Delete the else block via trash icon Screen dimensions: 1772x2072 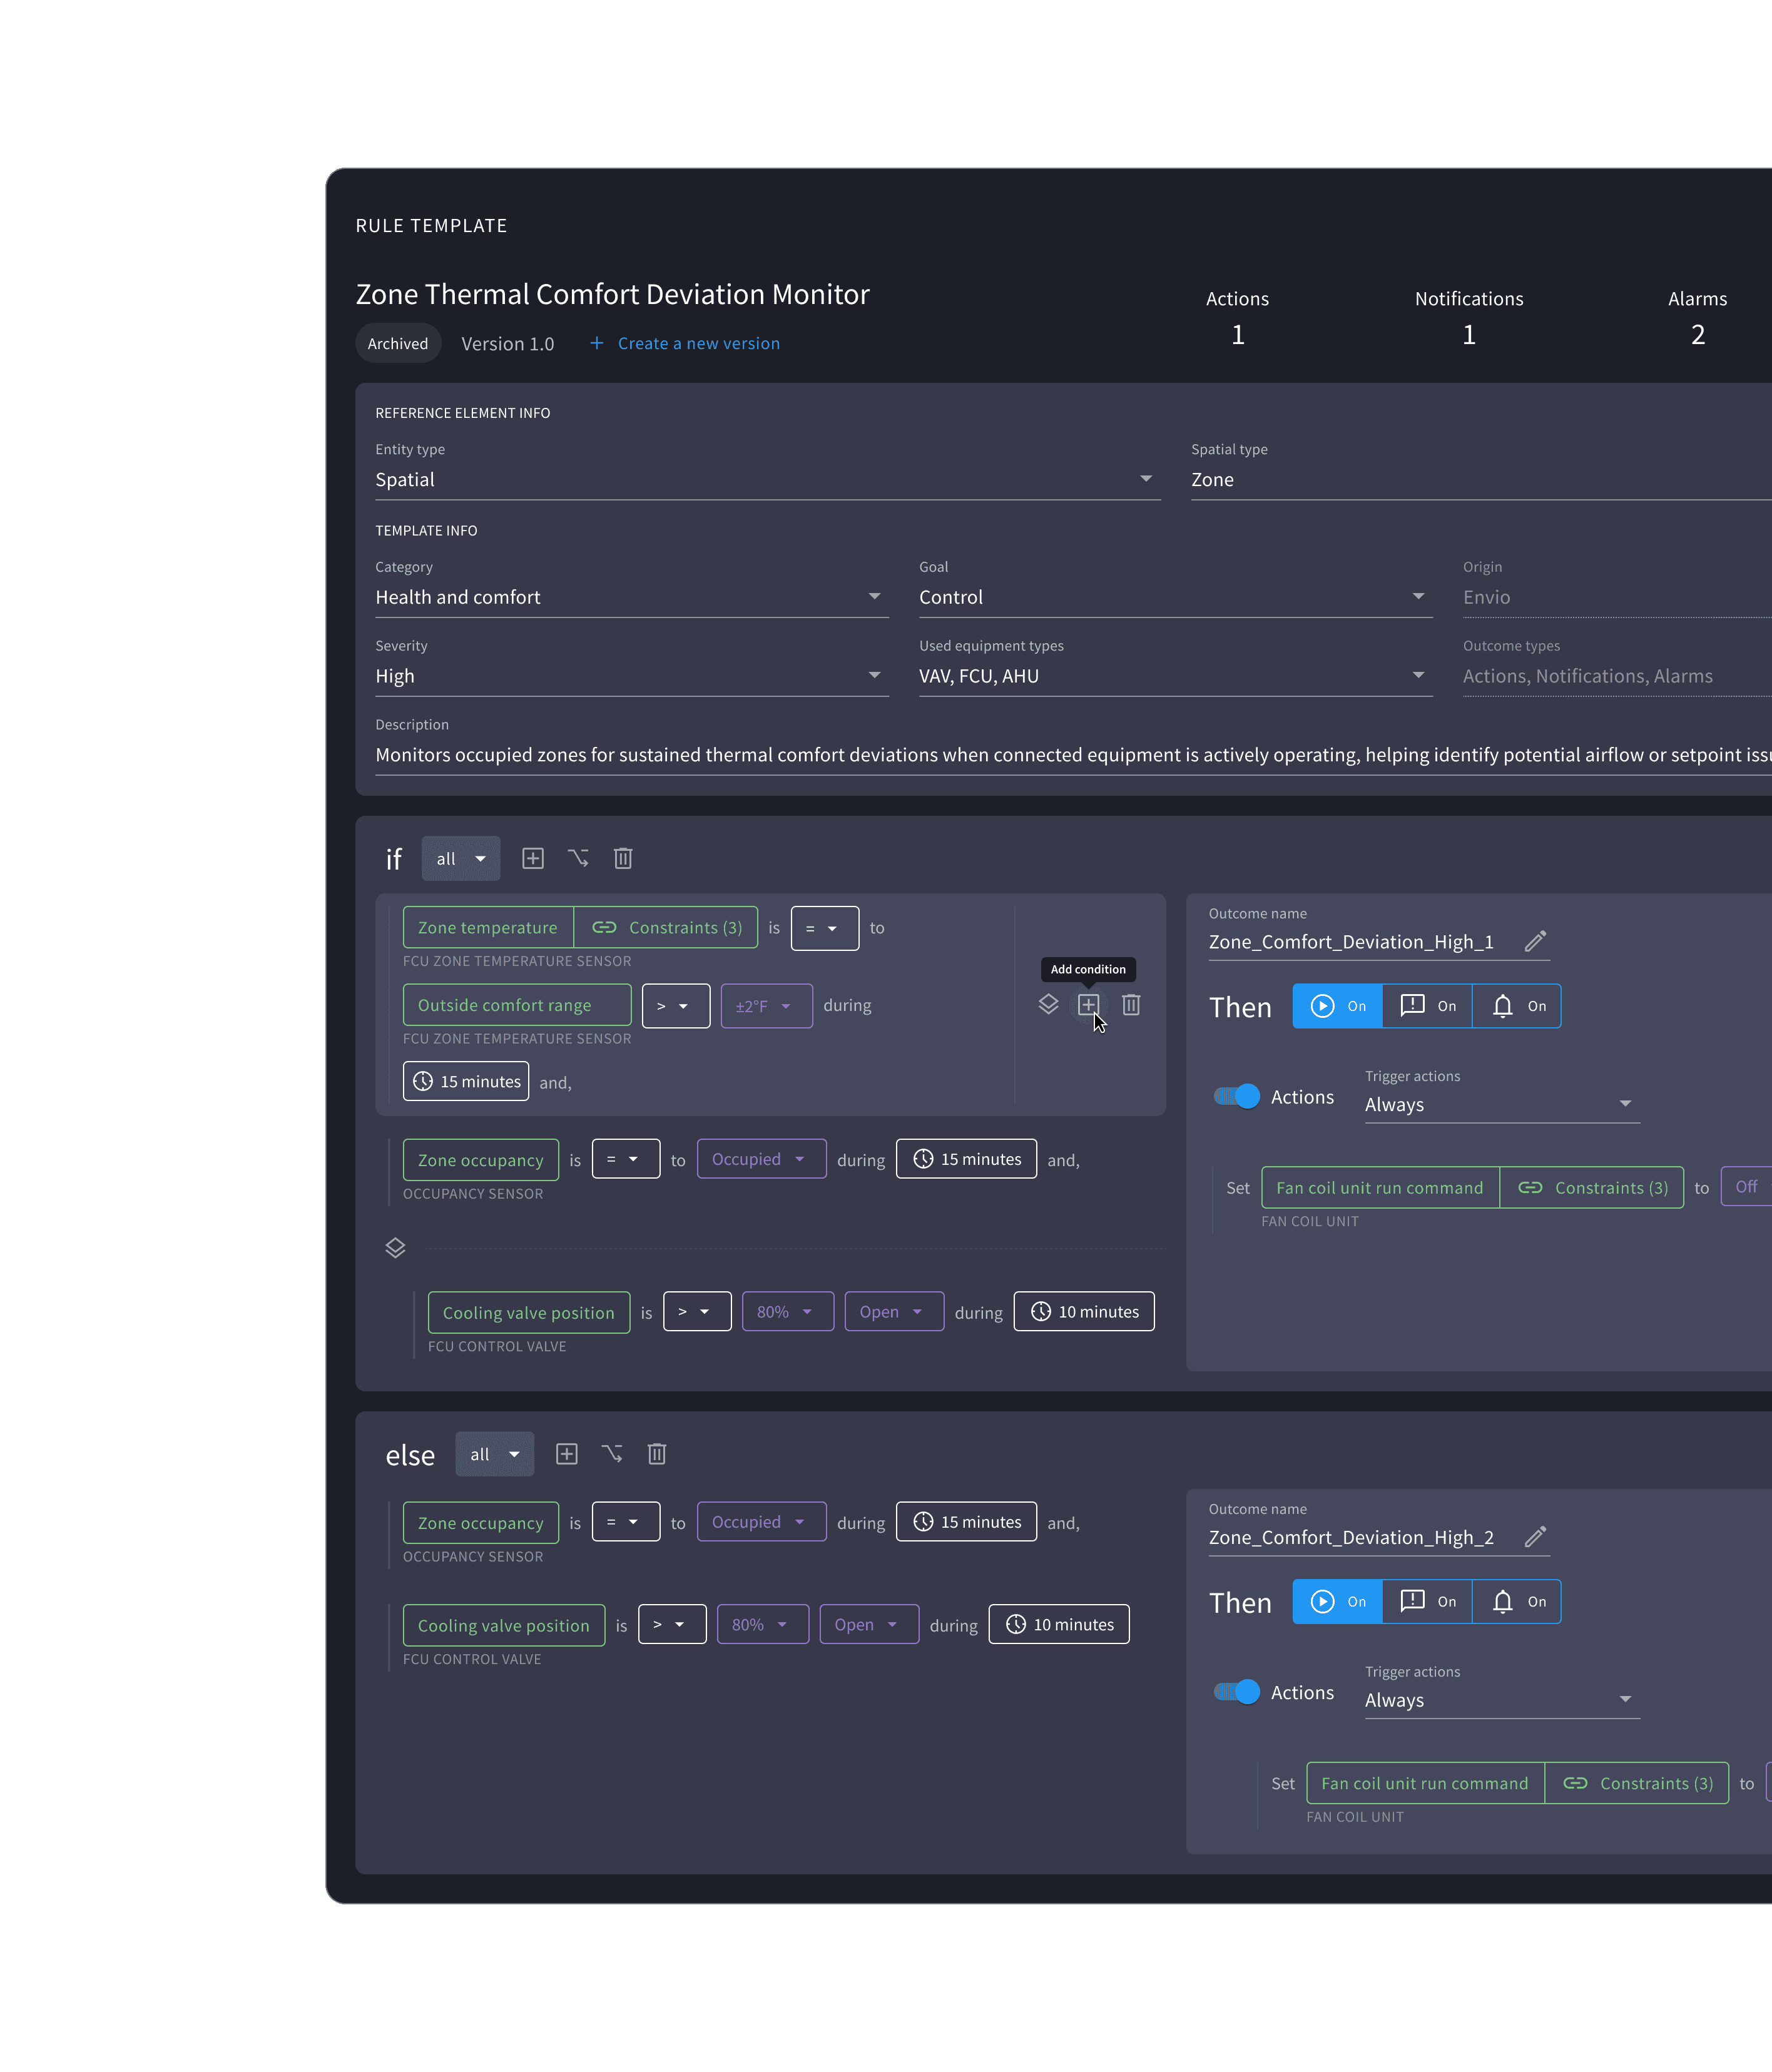[657, 1454]
